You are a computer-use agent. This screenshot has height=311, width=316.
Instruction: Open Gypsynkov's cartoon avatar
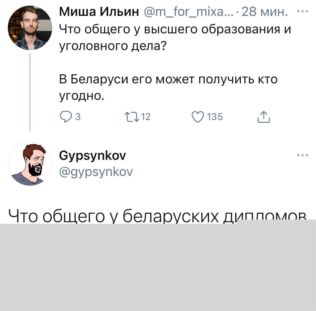click(x=30, y=164)
